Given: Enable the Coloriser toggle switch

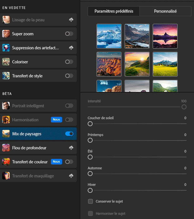Looking at the screenshot, I should point(69,62).
